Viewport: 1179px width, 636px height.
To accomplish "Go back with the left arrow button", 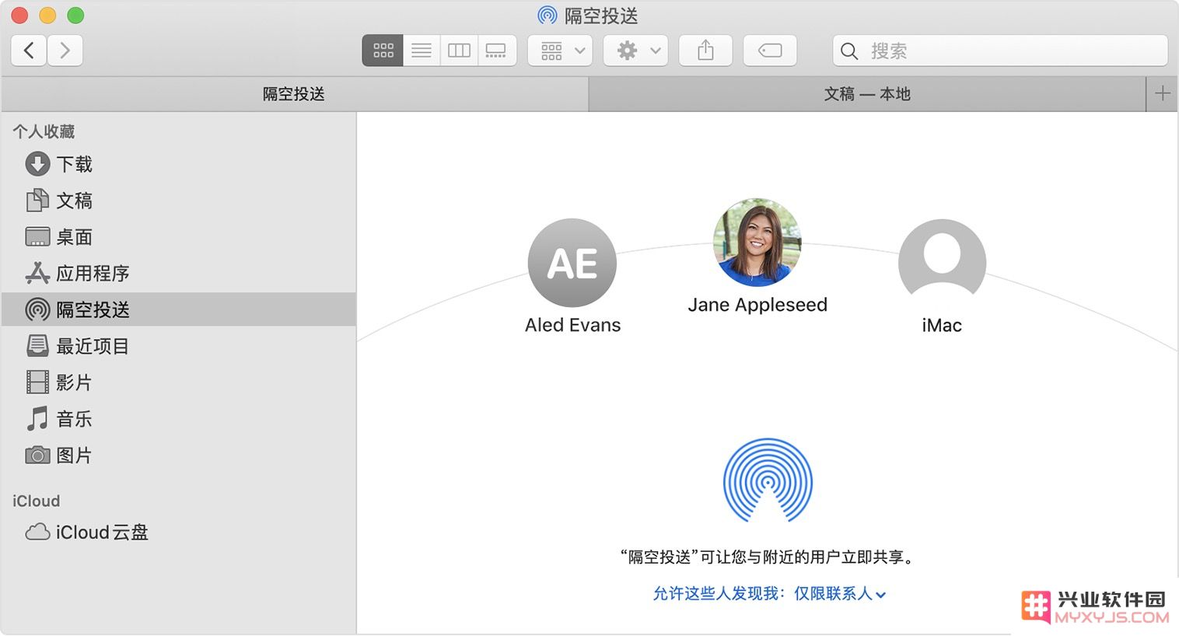I will (x=29, y=51).
